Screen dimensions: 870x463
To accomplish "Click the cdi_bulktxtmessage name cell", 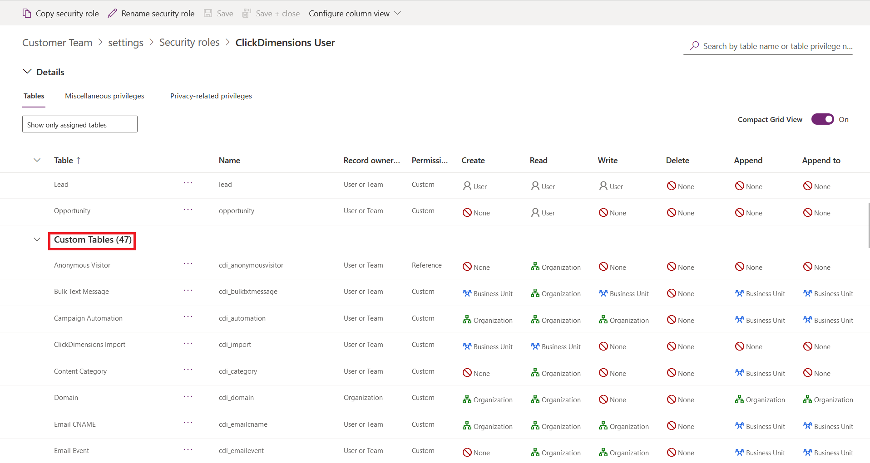I will 248,291.
